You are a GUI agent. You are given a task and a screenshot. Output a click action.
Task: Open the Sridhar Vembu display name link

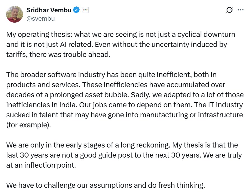[x=49, y=10]
